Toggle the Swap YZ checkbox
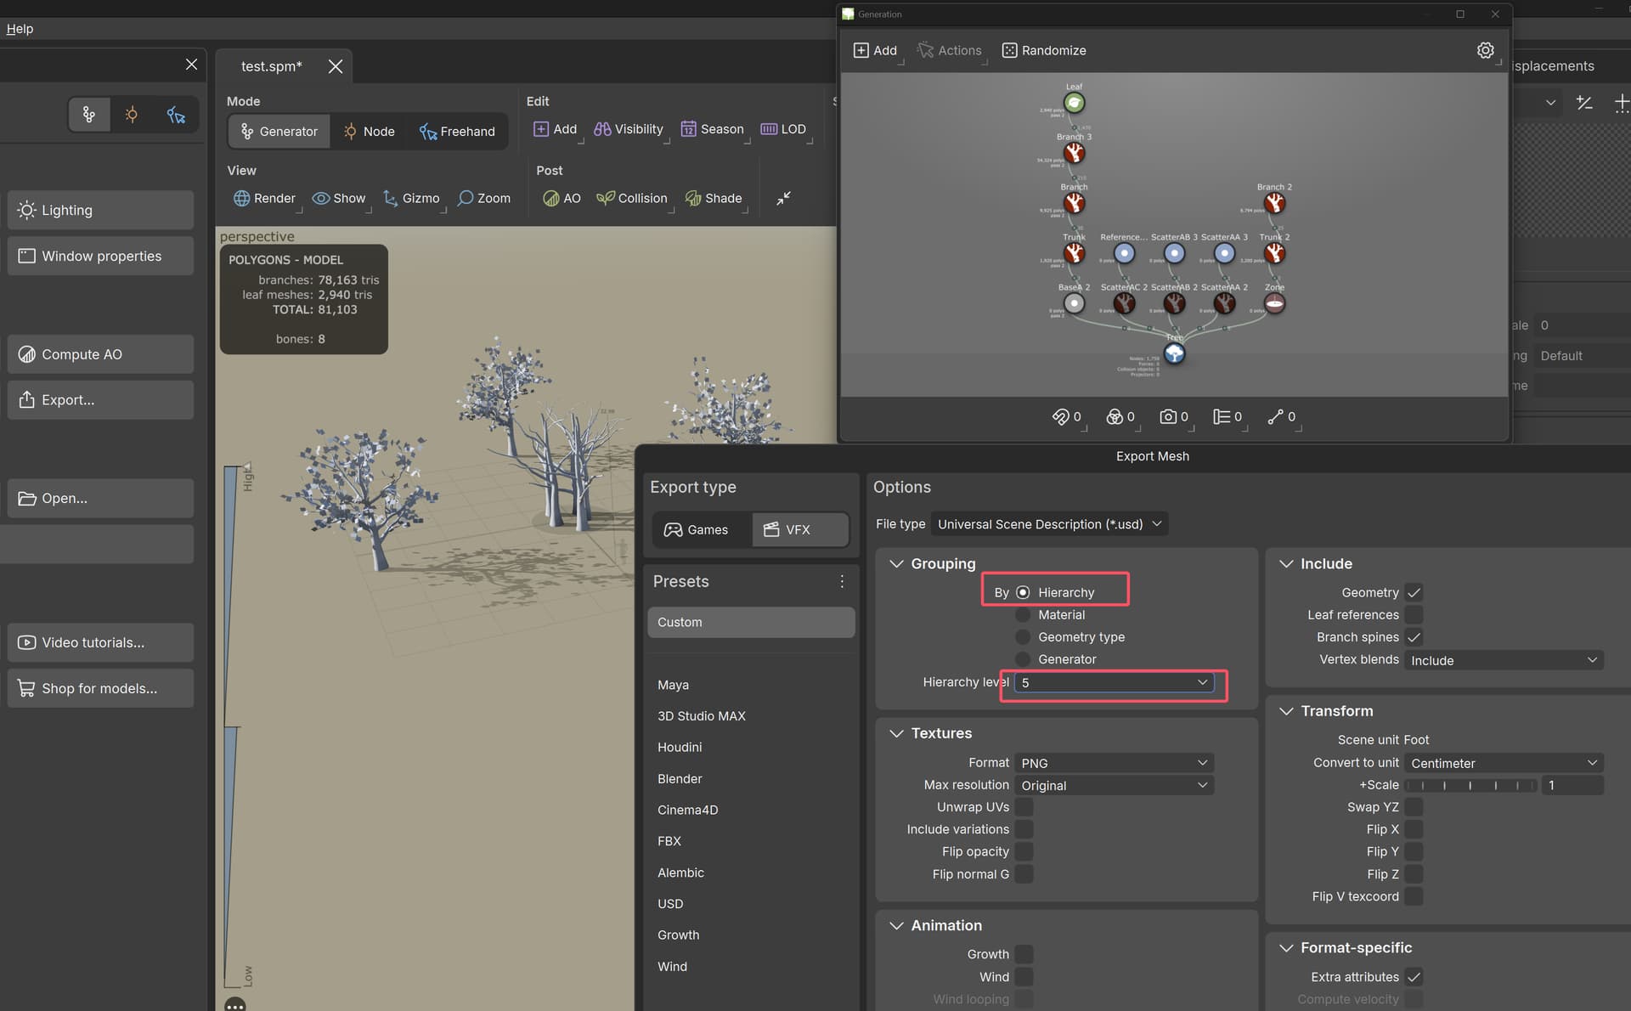This screenshot has height=1011, width=1631. pyautogui.click(x=1414, y=807)
